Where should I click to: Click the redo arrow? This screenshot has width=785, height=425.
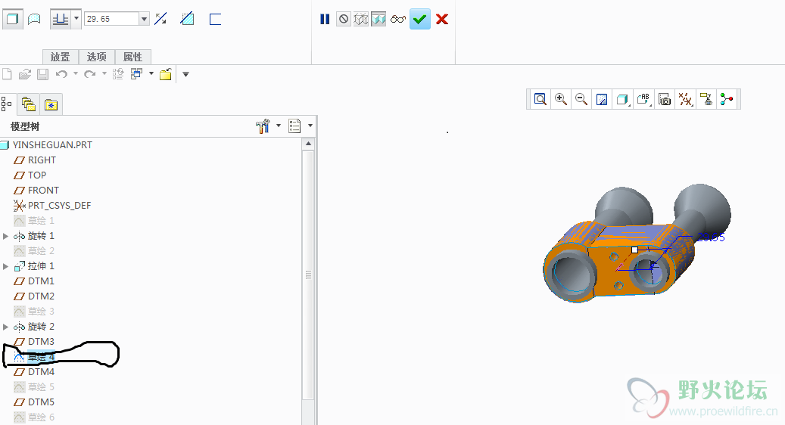pos(89,75)
